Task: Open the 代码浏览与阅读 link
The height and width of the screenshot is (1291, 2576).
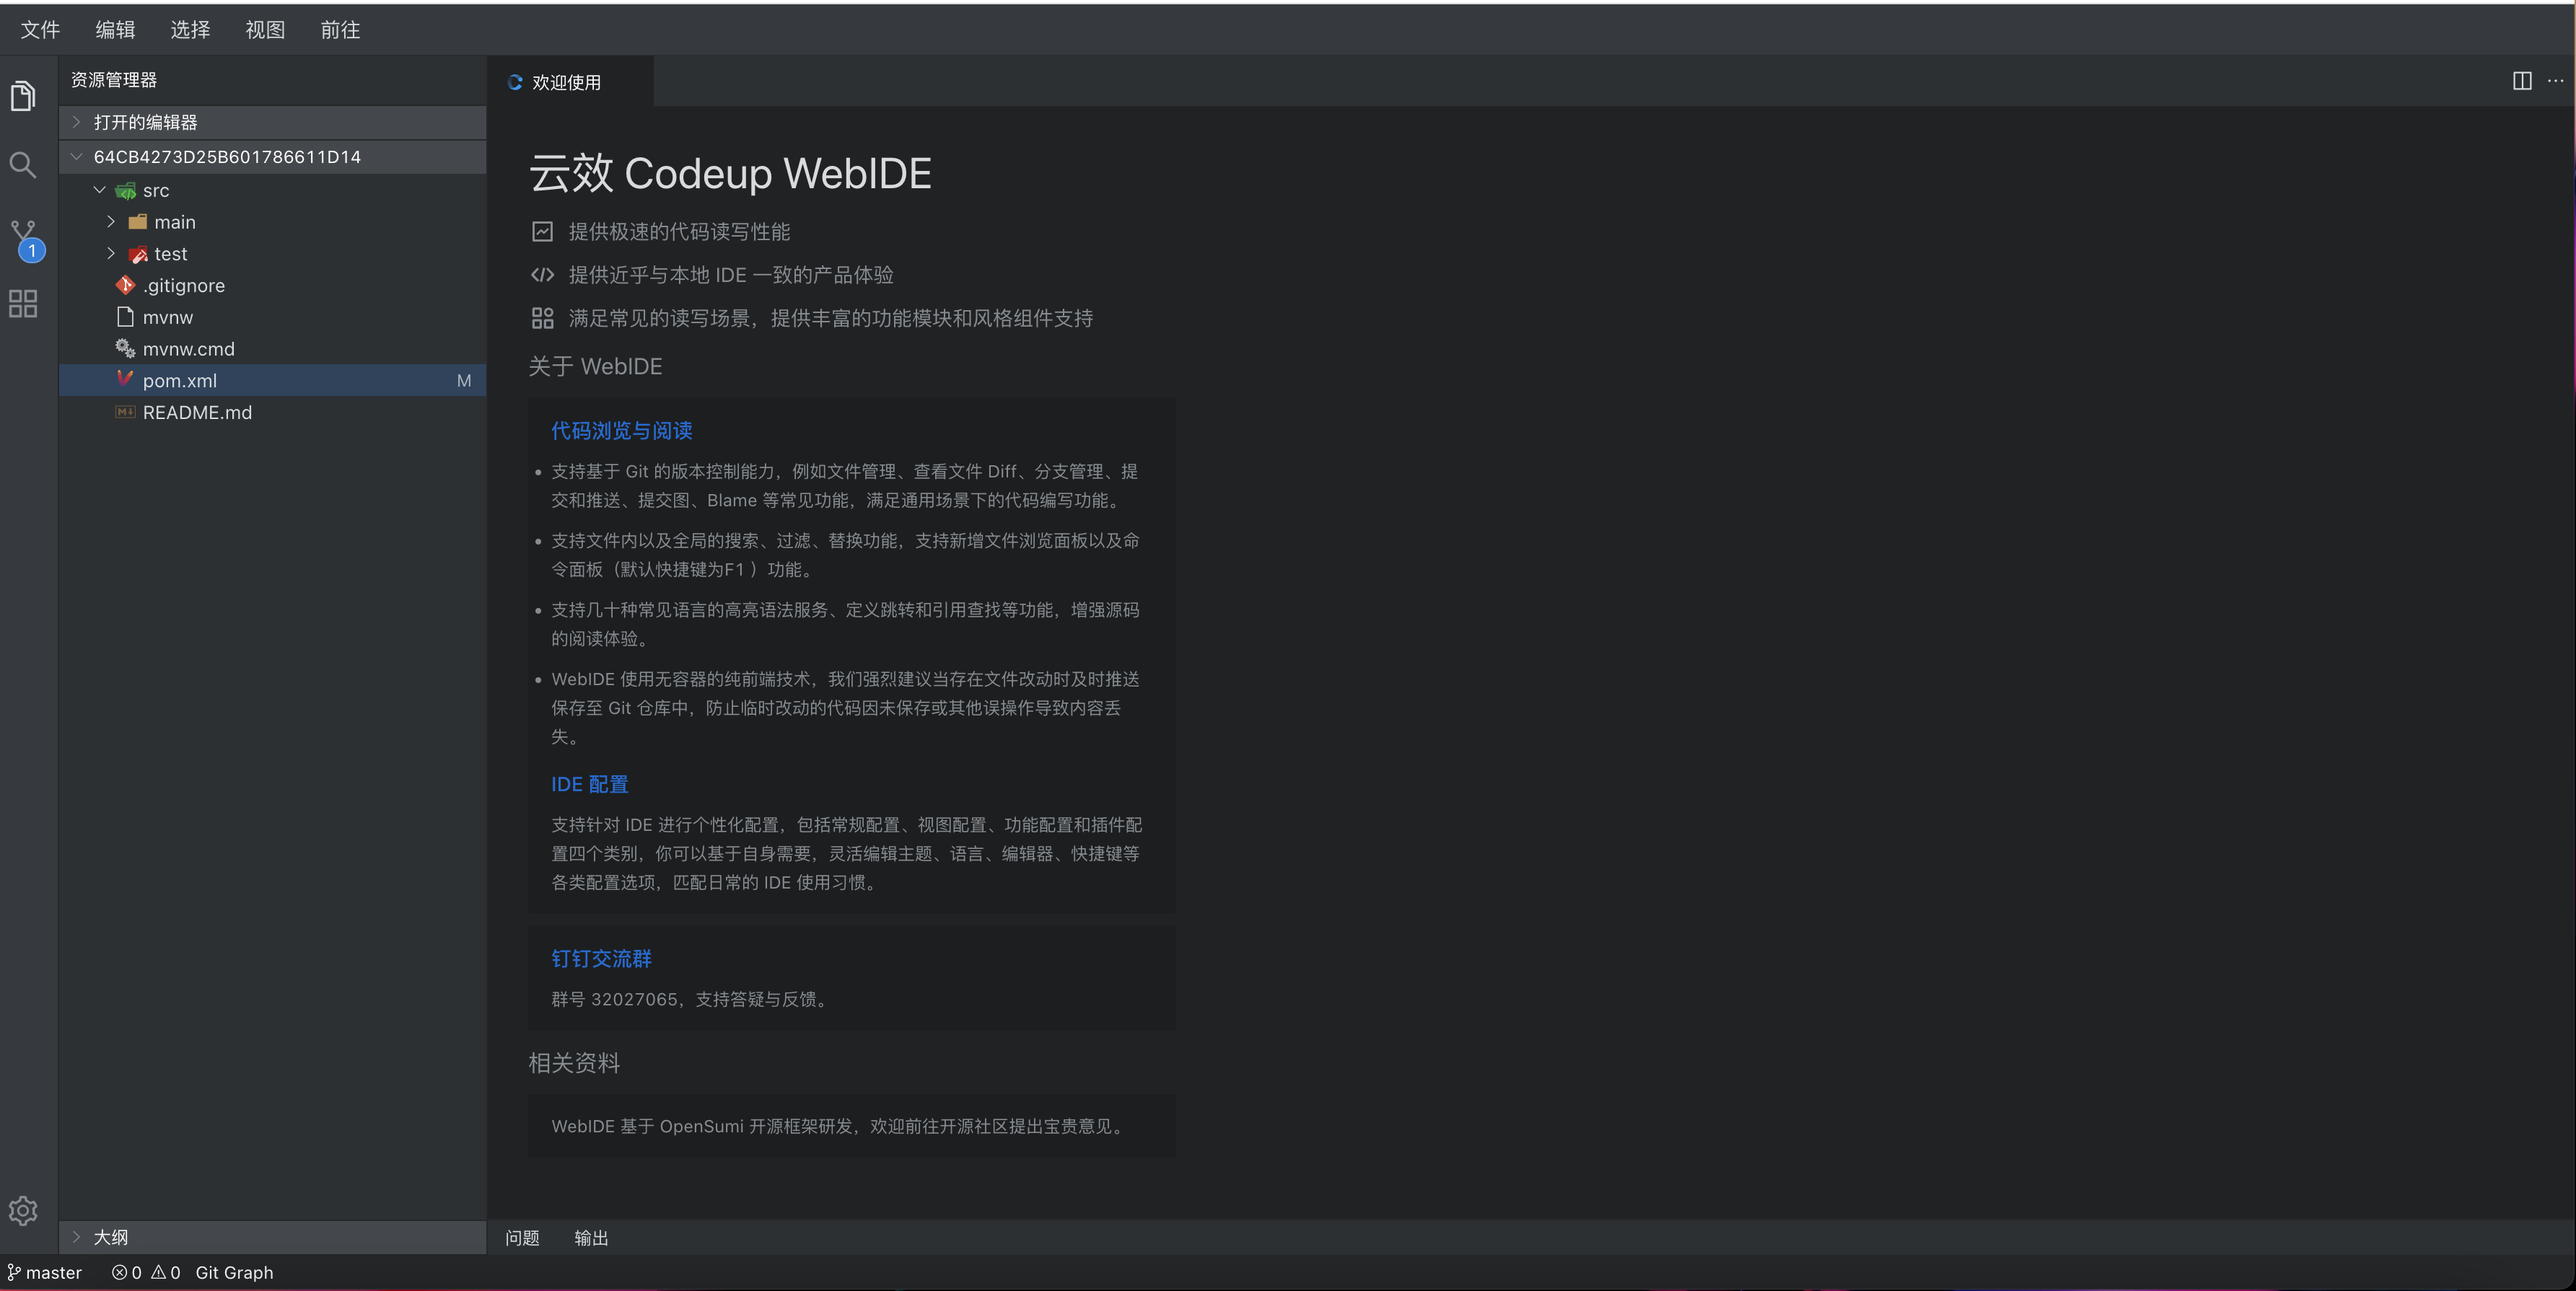Action: point(622,431)
